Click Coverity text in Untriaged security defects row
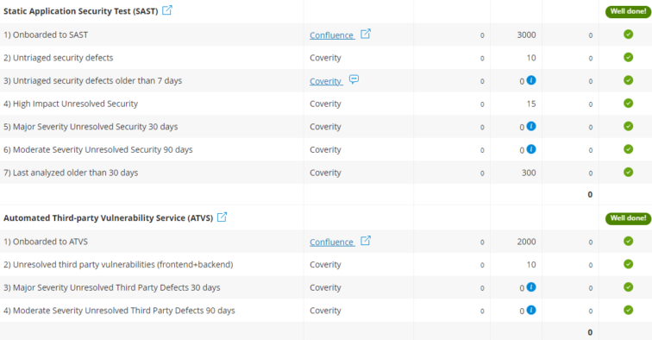The height and width of the screenshot is (340, 652). 325,58
